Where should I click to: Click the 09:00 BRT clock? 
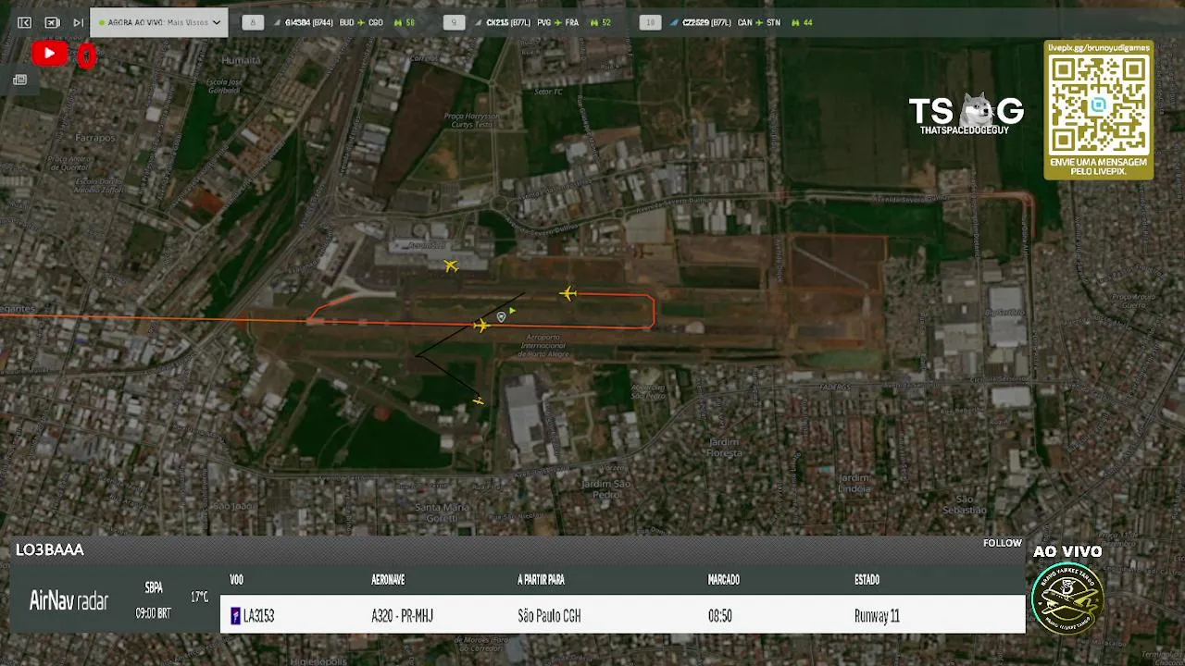pos(153,613)
